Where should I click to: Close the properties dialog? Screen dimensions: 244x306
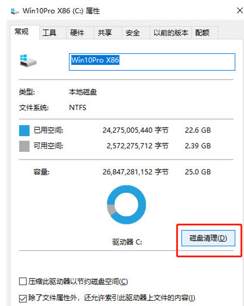(240, 10)
